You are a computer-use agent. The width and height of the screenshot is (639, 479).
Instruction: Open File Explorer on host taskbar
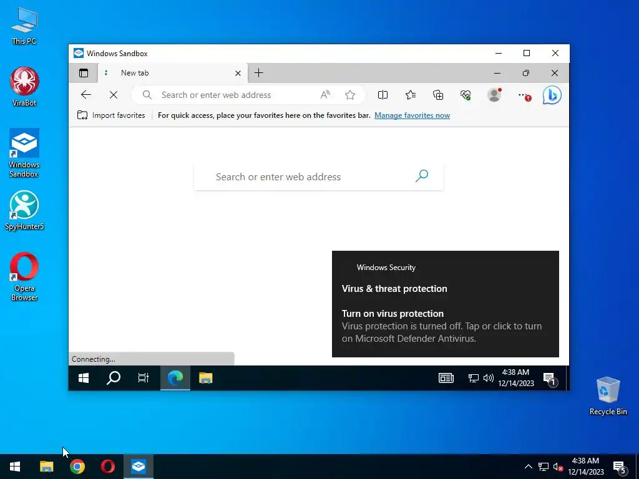[x=46, y=467]
